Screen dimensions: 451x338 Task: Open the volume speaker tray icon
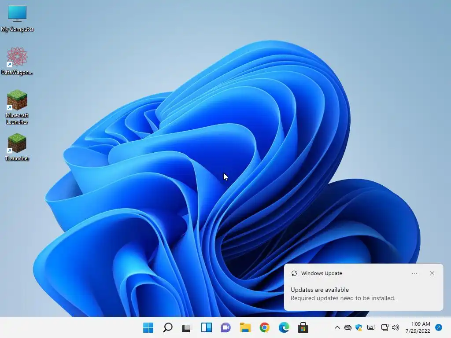(x=396, y=327)
